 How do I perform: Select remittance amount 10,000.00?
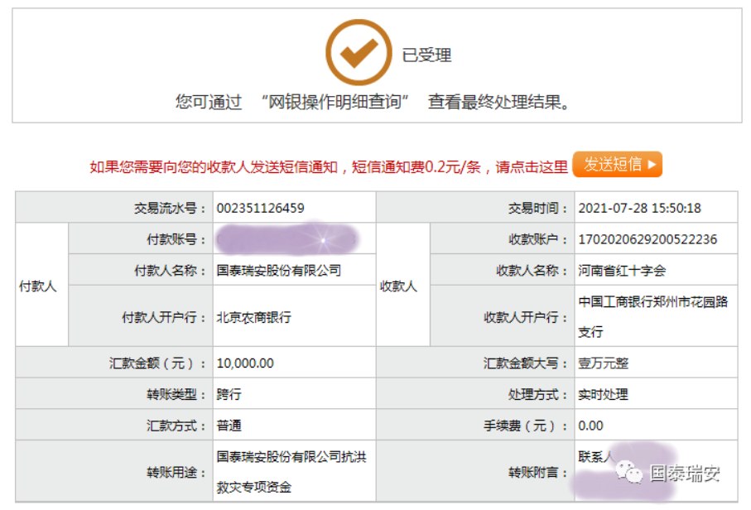pos(245,363)
